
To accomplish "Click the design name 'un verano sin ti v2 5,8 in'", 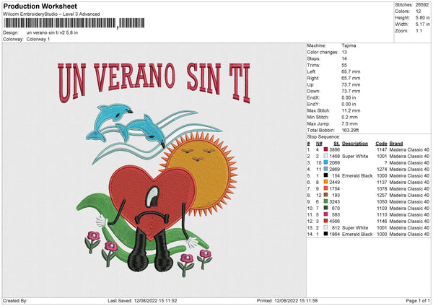I will click(52, 32).
